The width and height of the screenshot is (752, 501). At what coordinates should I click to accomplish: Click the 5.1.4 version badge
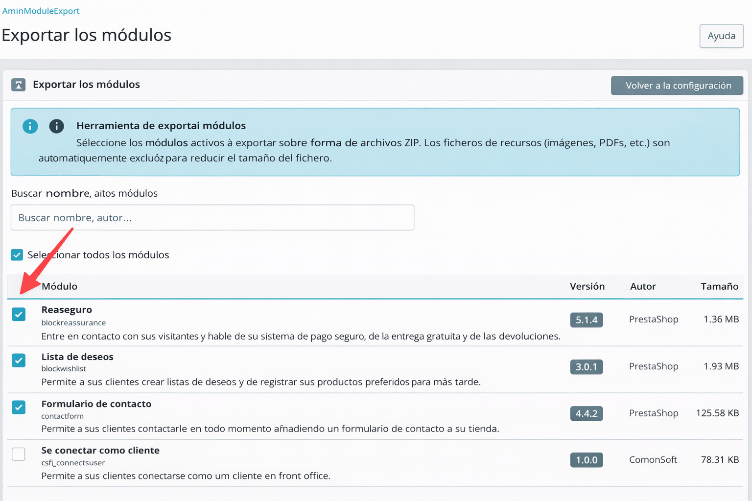(586, 320)
